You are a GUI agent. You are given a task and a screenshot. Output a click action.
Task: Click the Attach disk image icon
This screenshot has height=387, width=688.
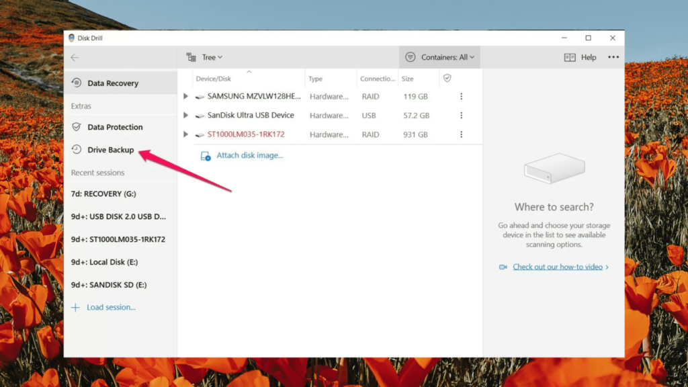coord(204,155)
